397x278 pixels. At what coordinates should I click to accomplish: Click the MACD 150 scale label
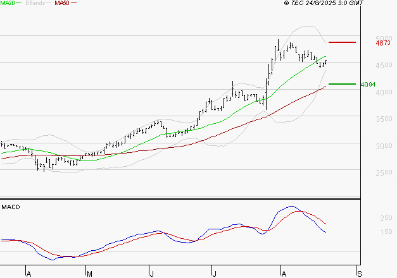[x=386, y=232]
